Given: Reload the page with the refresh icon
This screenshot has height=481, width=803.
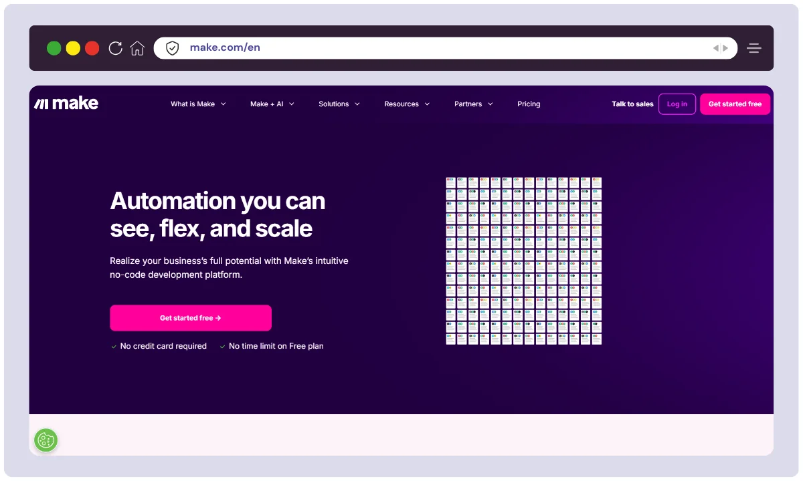Looking at the screenshot, I should click(x=116, y=48).
